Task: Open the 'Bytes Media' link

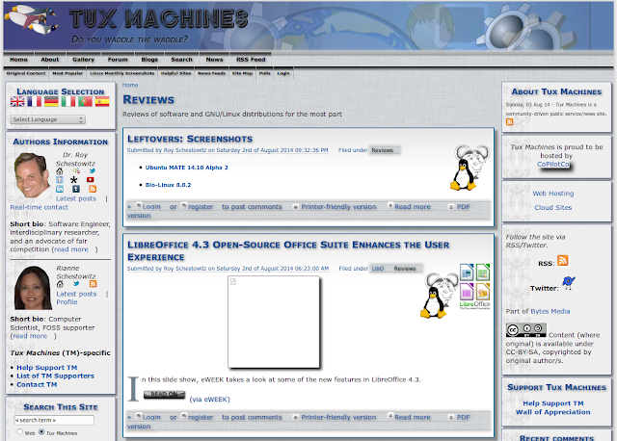Action: (x=550, y=311)
